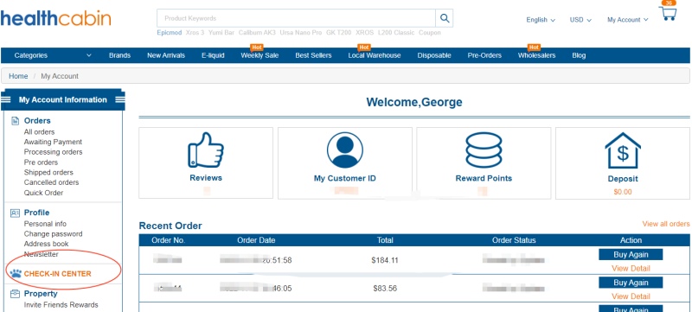The width and height of the screenshot is (692, 312).
Task: Click the Profile card icon in sidebar
Action: pyautogui.click(x=15, y=213)
